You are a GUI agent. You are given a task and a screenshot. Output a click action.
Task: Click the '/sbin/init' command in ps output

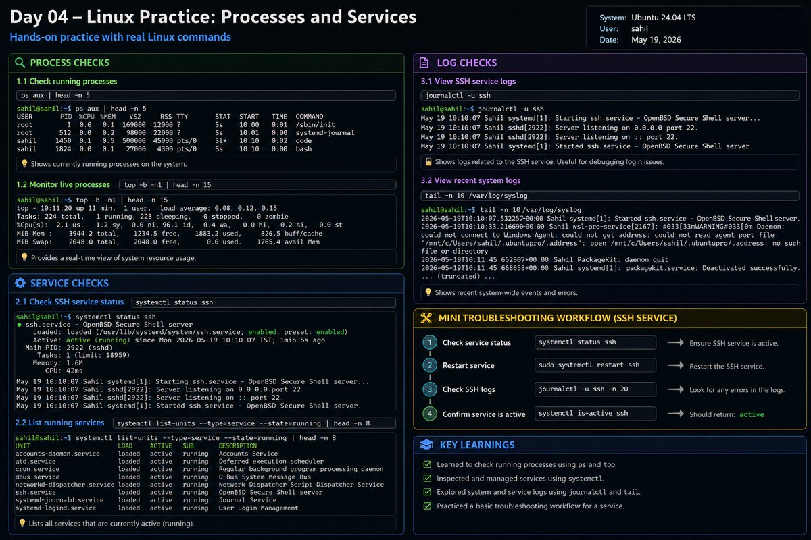(x=315, y=125)
